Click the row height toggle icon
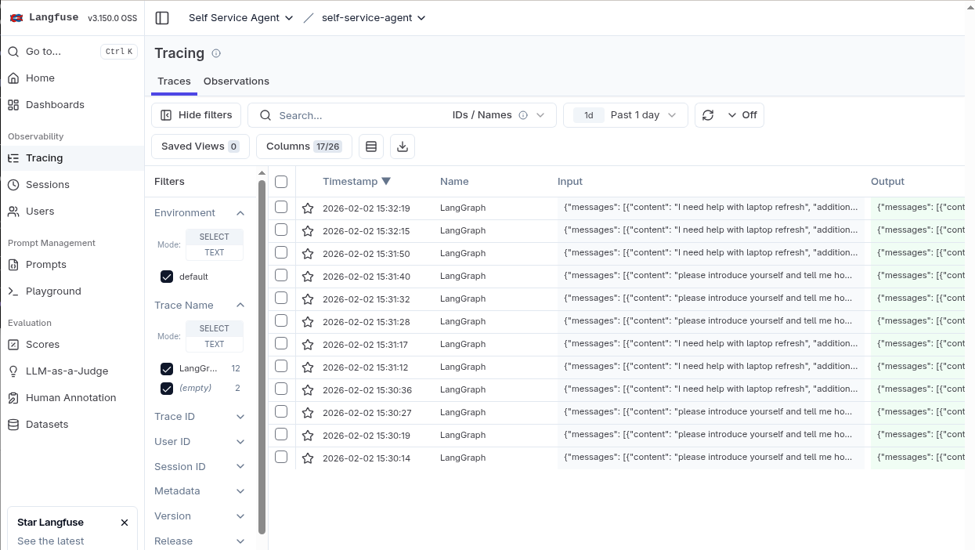The height and width of the screenshot is (550, 975). pos(371,147)
